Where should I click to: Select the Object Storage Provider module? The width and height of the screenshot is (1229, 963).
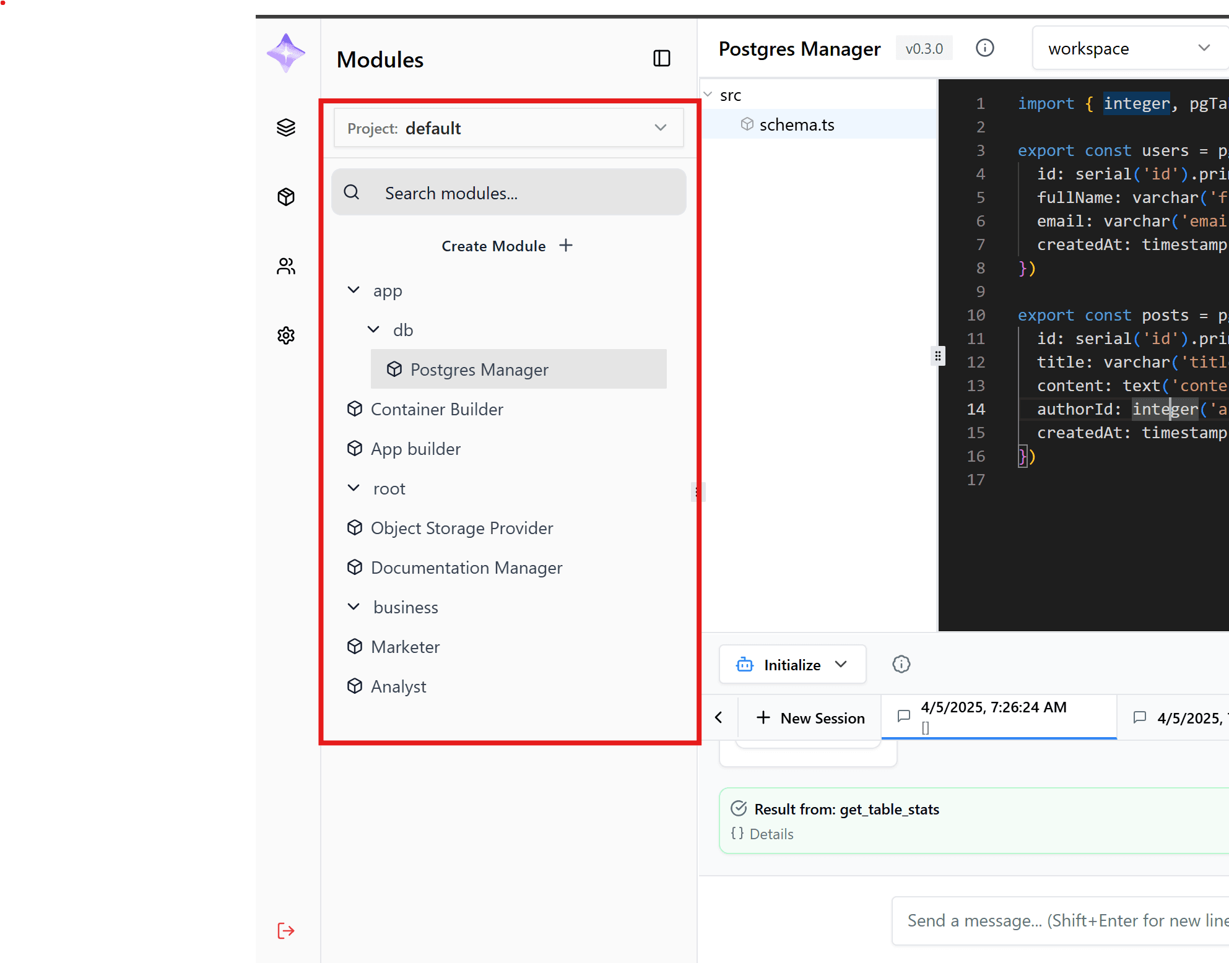[449, 528]
